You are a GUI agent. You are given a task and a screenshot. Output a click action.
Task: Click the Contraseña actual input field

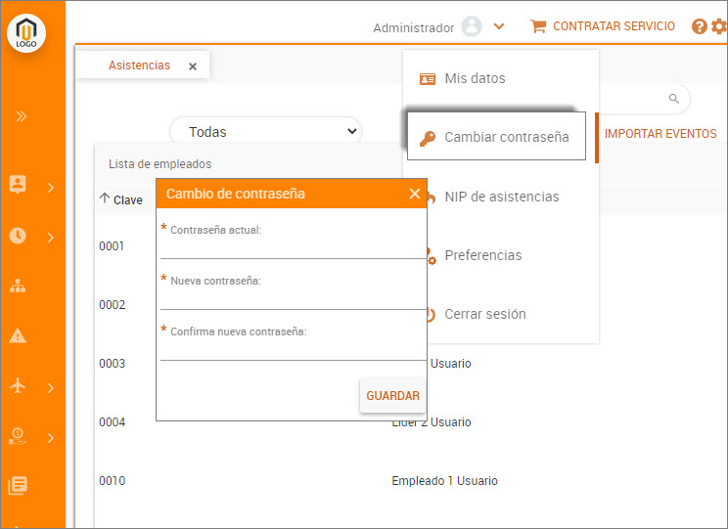pos(292,248)
